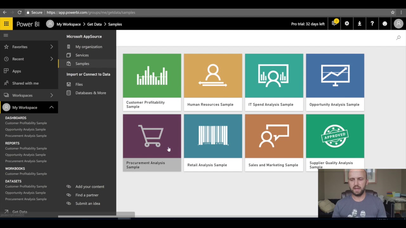Open Procurement Analysis Sample tile
406x228 pixels.
tap(152, 143)
